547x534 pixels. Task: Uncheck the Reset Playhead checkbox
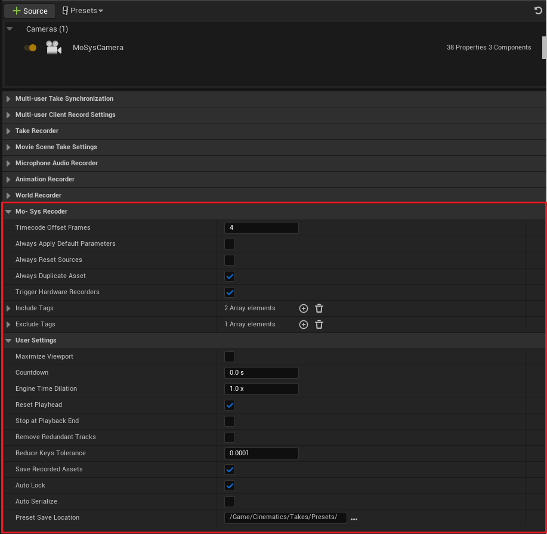(x=230, y=405)
